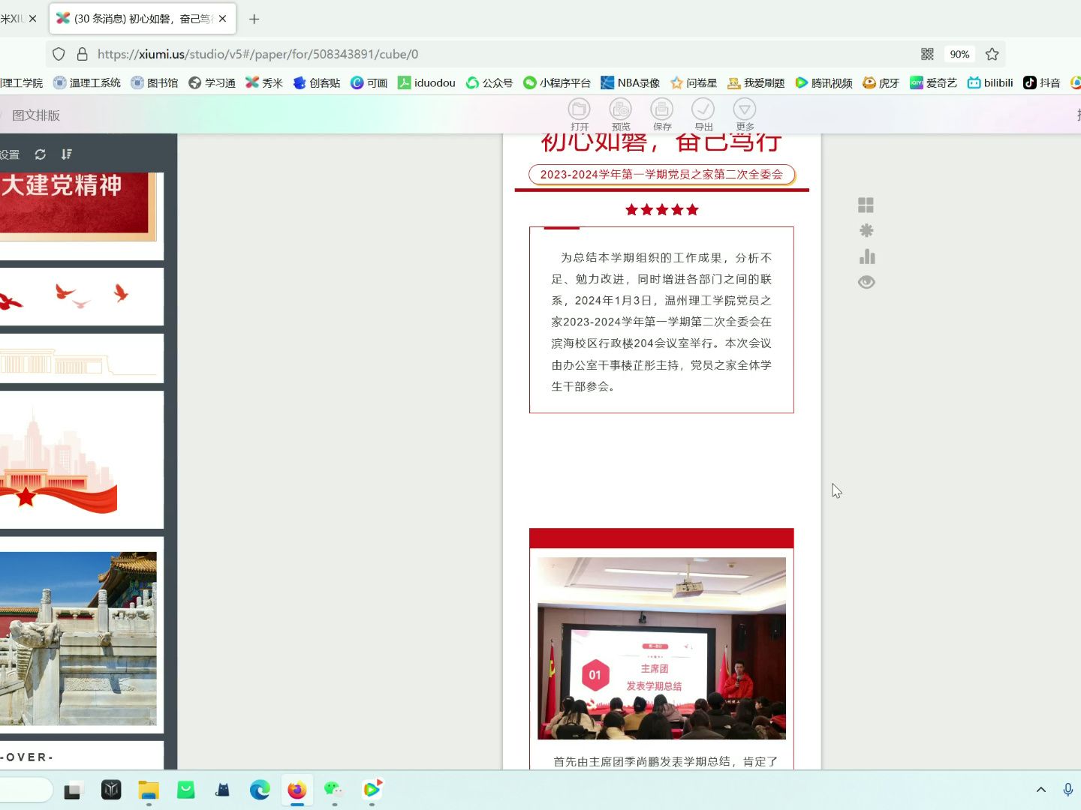This screenshot has height=810, width=1081.
Task: Select the chart statistics icon on right sidebar
Action: point(866,256)
